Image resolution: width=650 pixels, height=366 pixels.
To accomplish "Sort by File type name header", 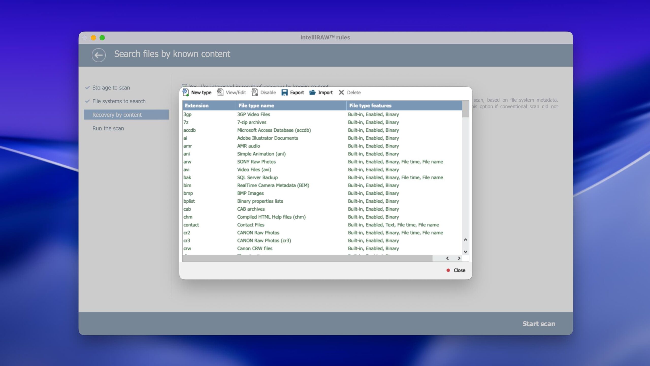I will point(256,105).
